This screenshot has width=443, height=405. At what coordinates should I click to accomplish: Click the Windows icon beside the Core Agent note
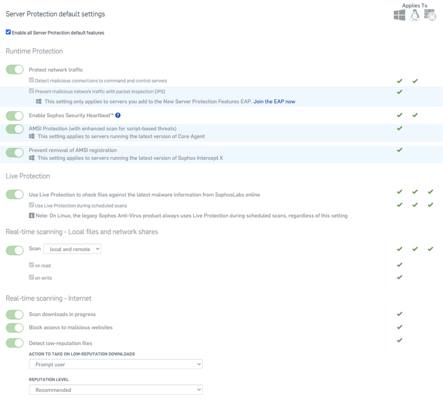(32, 136)
